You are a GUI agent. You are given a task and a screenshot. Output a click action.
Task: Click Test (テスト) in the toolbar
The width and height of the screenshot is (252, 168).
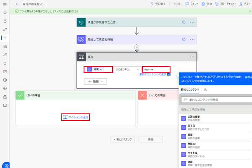click(x=244, y=4)
